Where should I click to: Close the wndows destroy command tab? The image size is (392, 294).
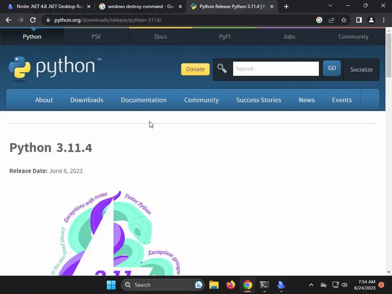point(180,7)
